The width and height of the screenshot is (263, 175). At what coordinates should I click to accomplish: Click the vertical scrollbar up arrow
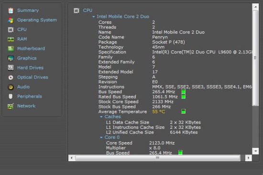[255, 7]
